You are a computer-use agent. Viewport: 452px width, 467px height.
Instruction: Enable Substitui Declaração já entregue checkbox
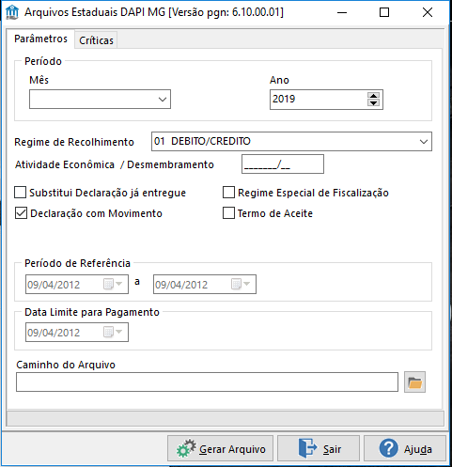coord(21,193)
